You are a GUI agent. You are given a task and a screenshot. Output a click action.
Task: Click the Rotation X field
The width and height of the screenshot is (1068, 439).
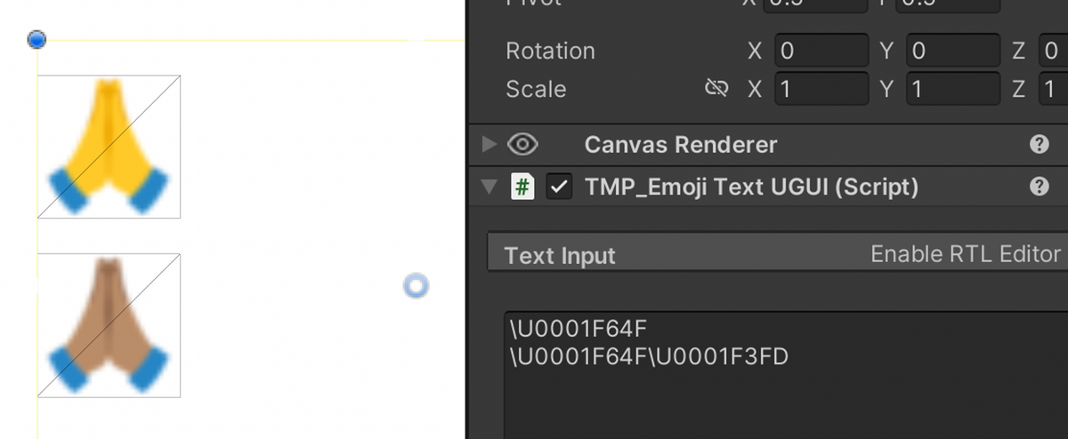821,51
